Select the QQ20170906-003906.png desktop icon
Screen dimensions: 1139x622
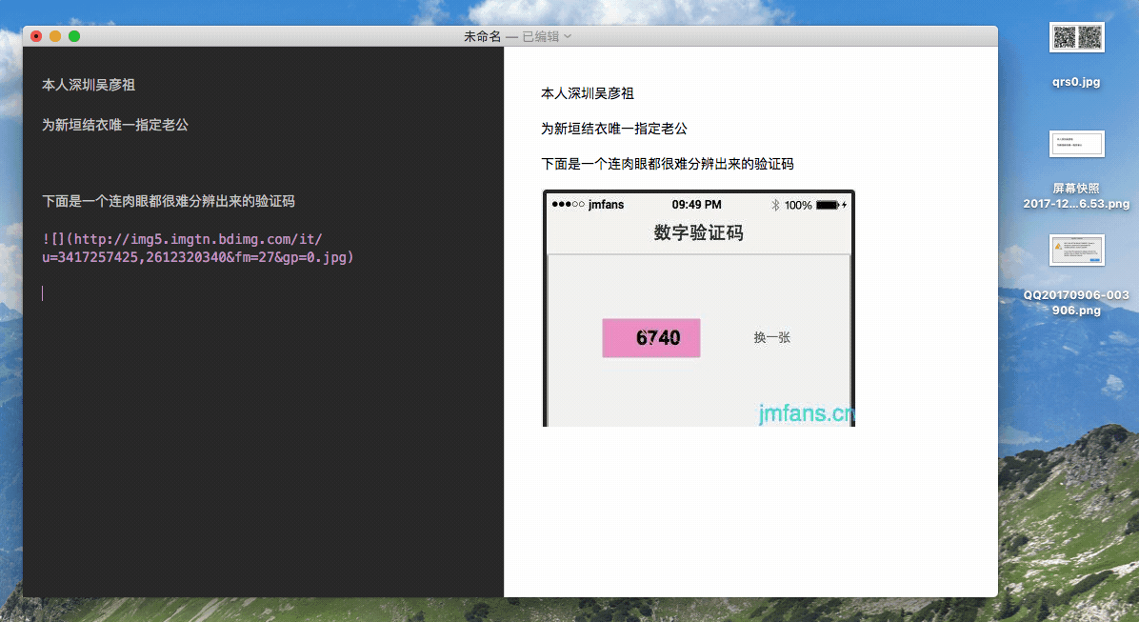pyautogui.click(x=1076, y=250)
